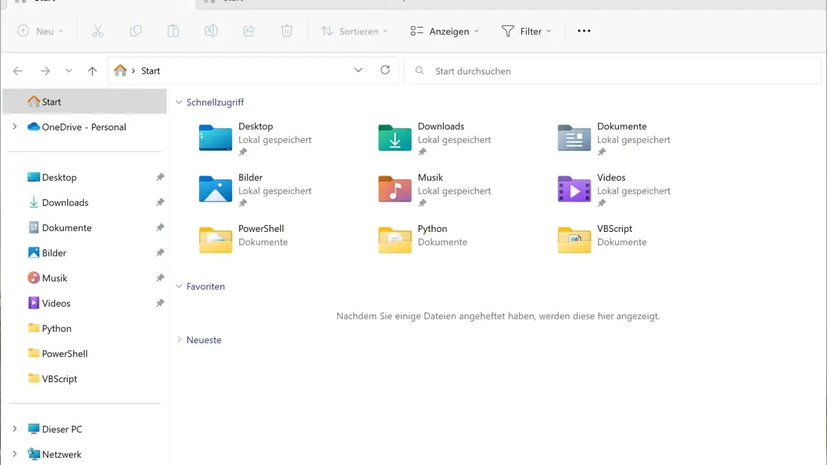Click pin icon next to sidebar Desktop
The image size is (827, 465).
coord(160,177)
